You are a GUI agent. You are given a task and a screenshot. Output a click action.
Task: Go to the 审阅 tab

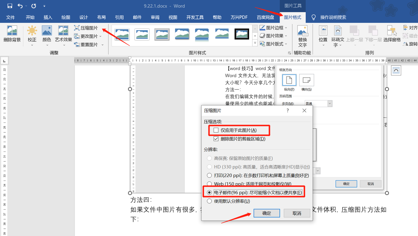pos(155,17)
